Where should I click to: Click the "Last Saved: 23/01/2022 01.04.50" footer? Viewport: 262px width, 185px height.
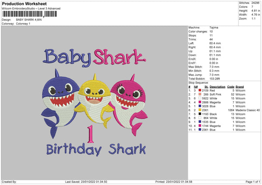(x=86, y=182)
